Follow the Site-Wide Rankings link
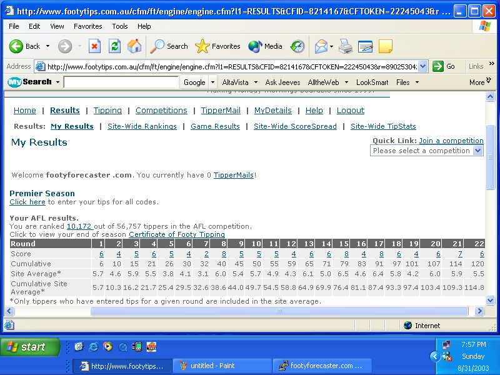Image resolution: width=500 pixels, height=375 pixels. tap(142, 126)
